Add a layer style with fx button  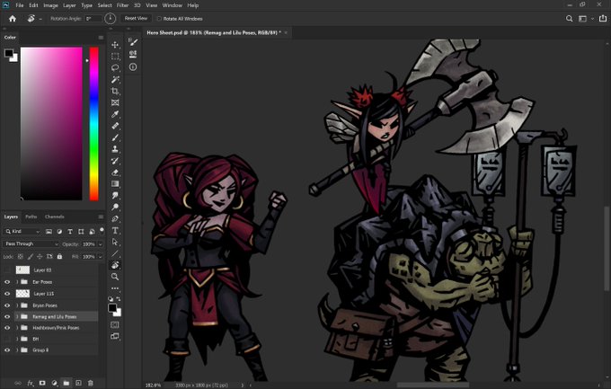point(31,383)
